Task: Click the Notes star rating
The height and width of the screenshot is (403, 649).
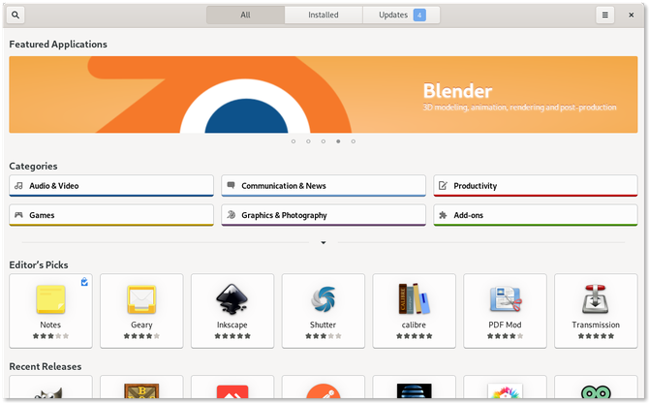Action: pyautogui.click(x=50, y=336)
